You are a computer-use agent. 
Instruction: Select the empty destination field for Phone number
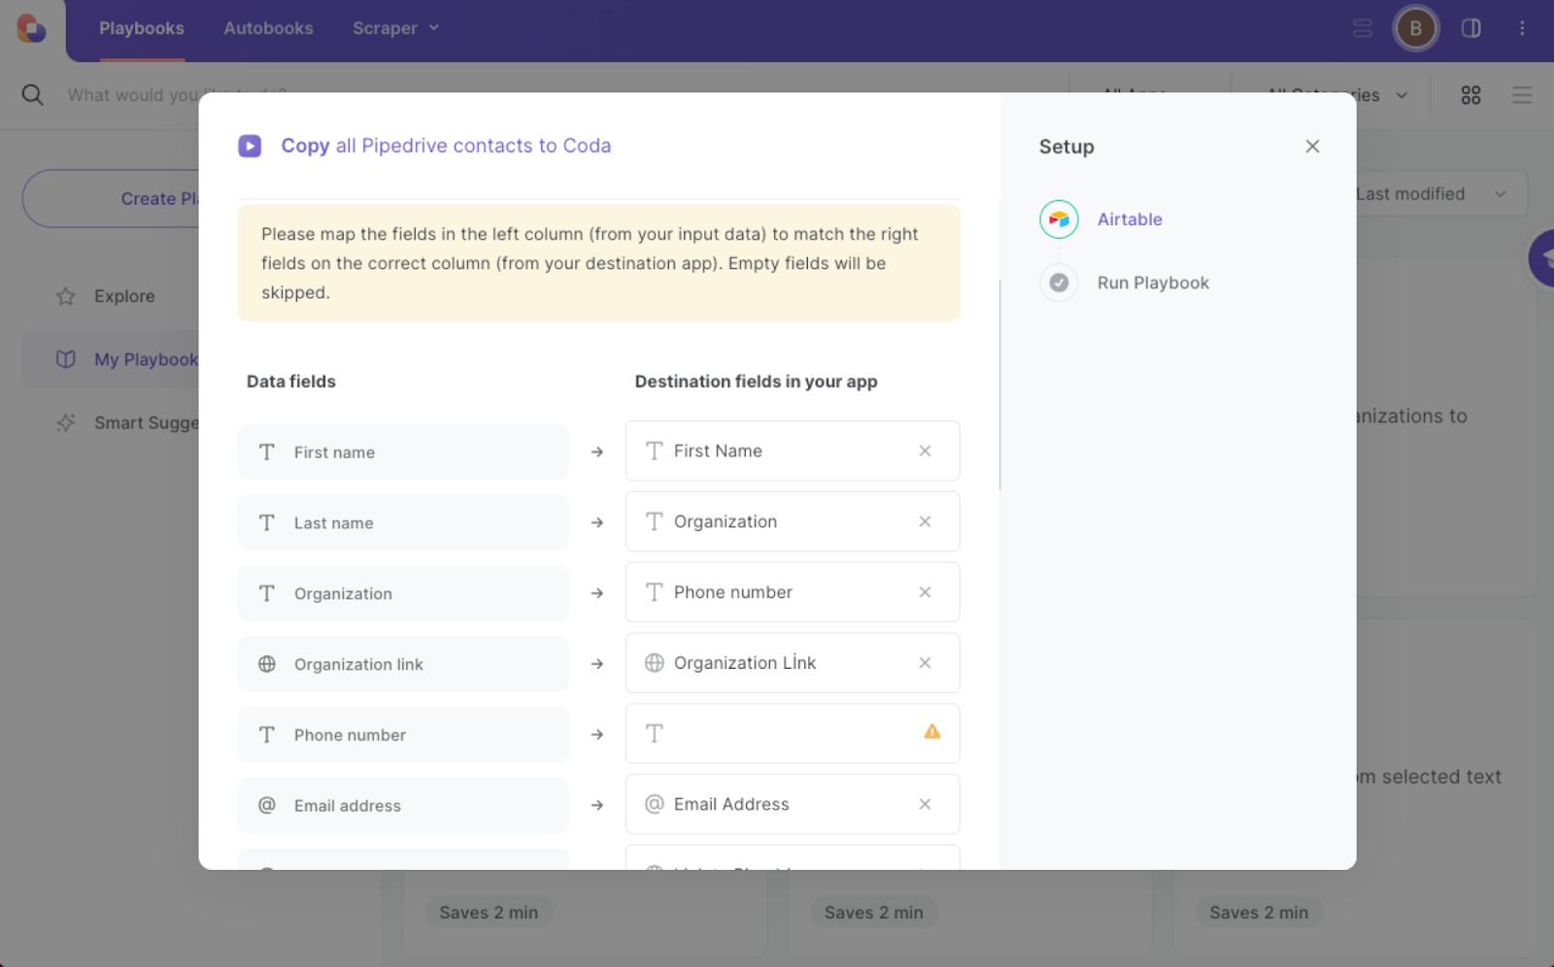793,734
